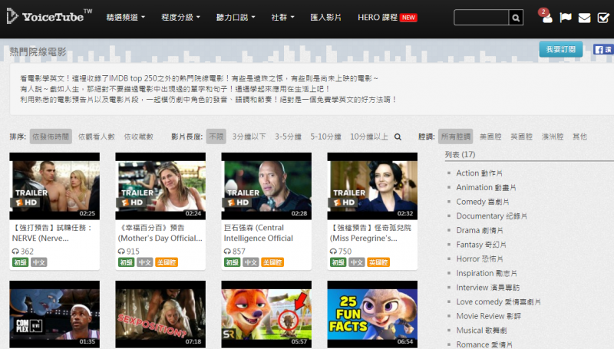Filter by 其他 accent
This screenshot has width=614, height=349.
[579, 137]
